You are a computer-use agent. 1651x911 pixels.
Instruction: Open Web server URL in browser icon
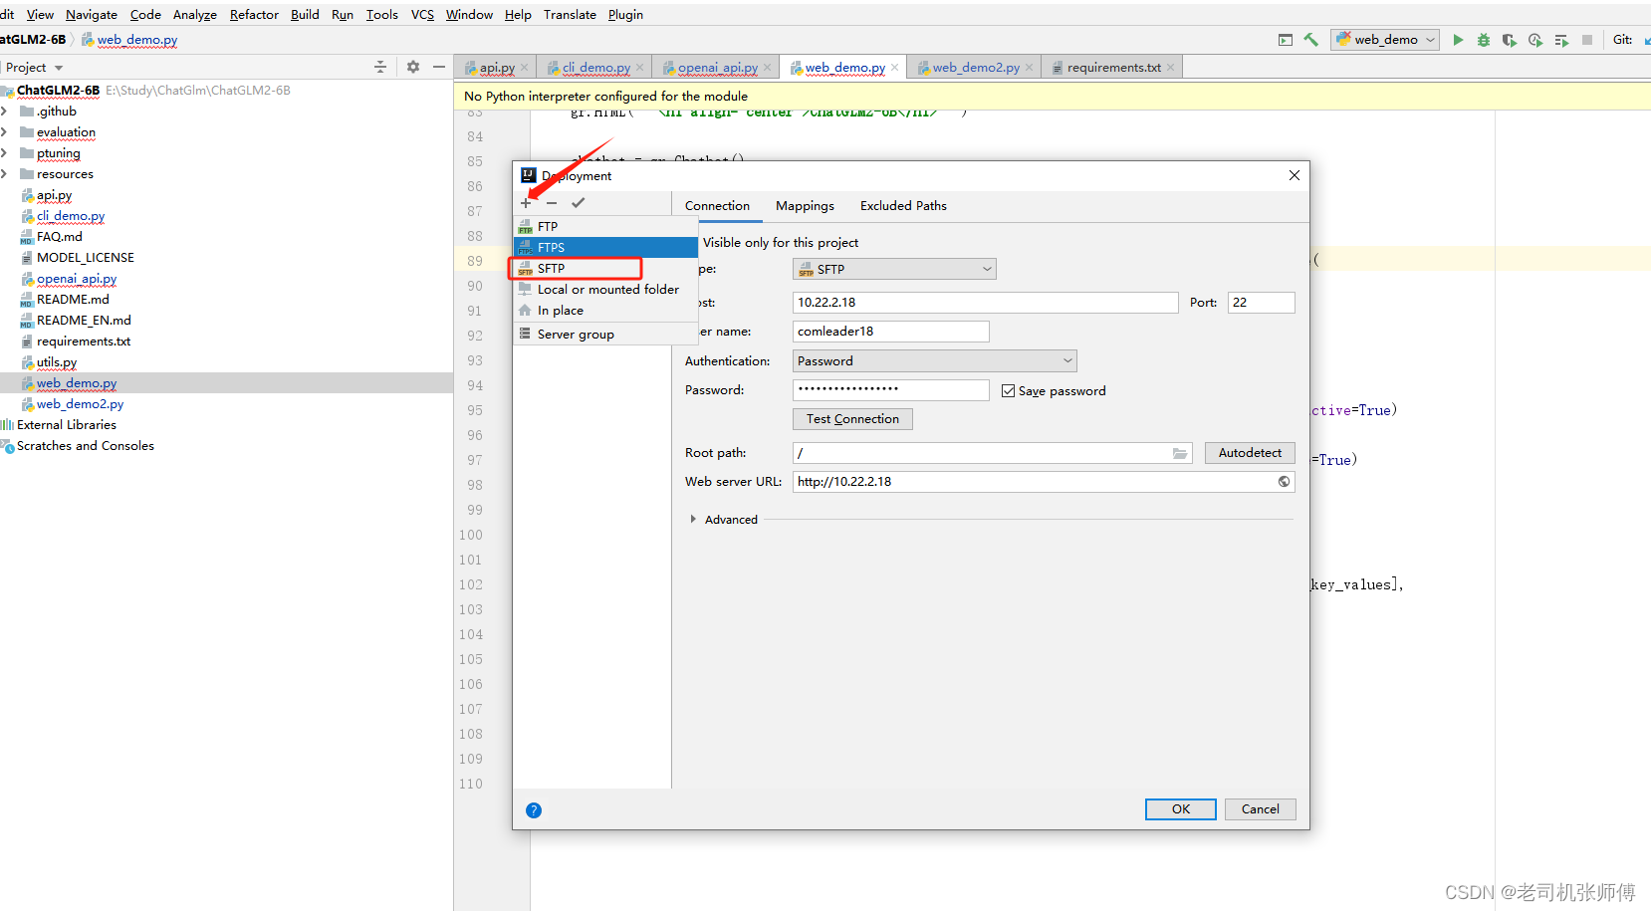tap(1285, 482)
